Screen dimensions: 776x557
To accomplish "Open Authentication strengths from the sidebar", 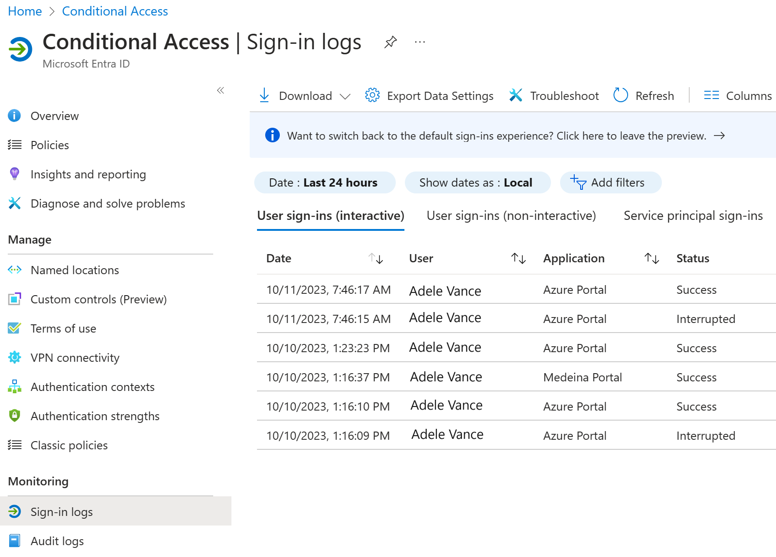I will click(x=95, y=416).
